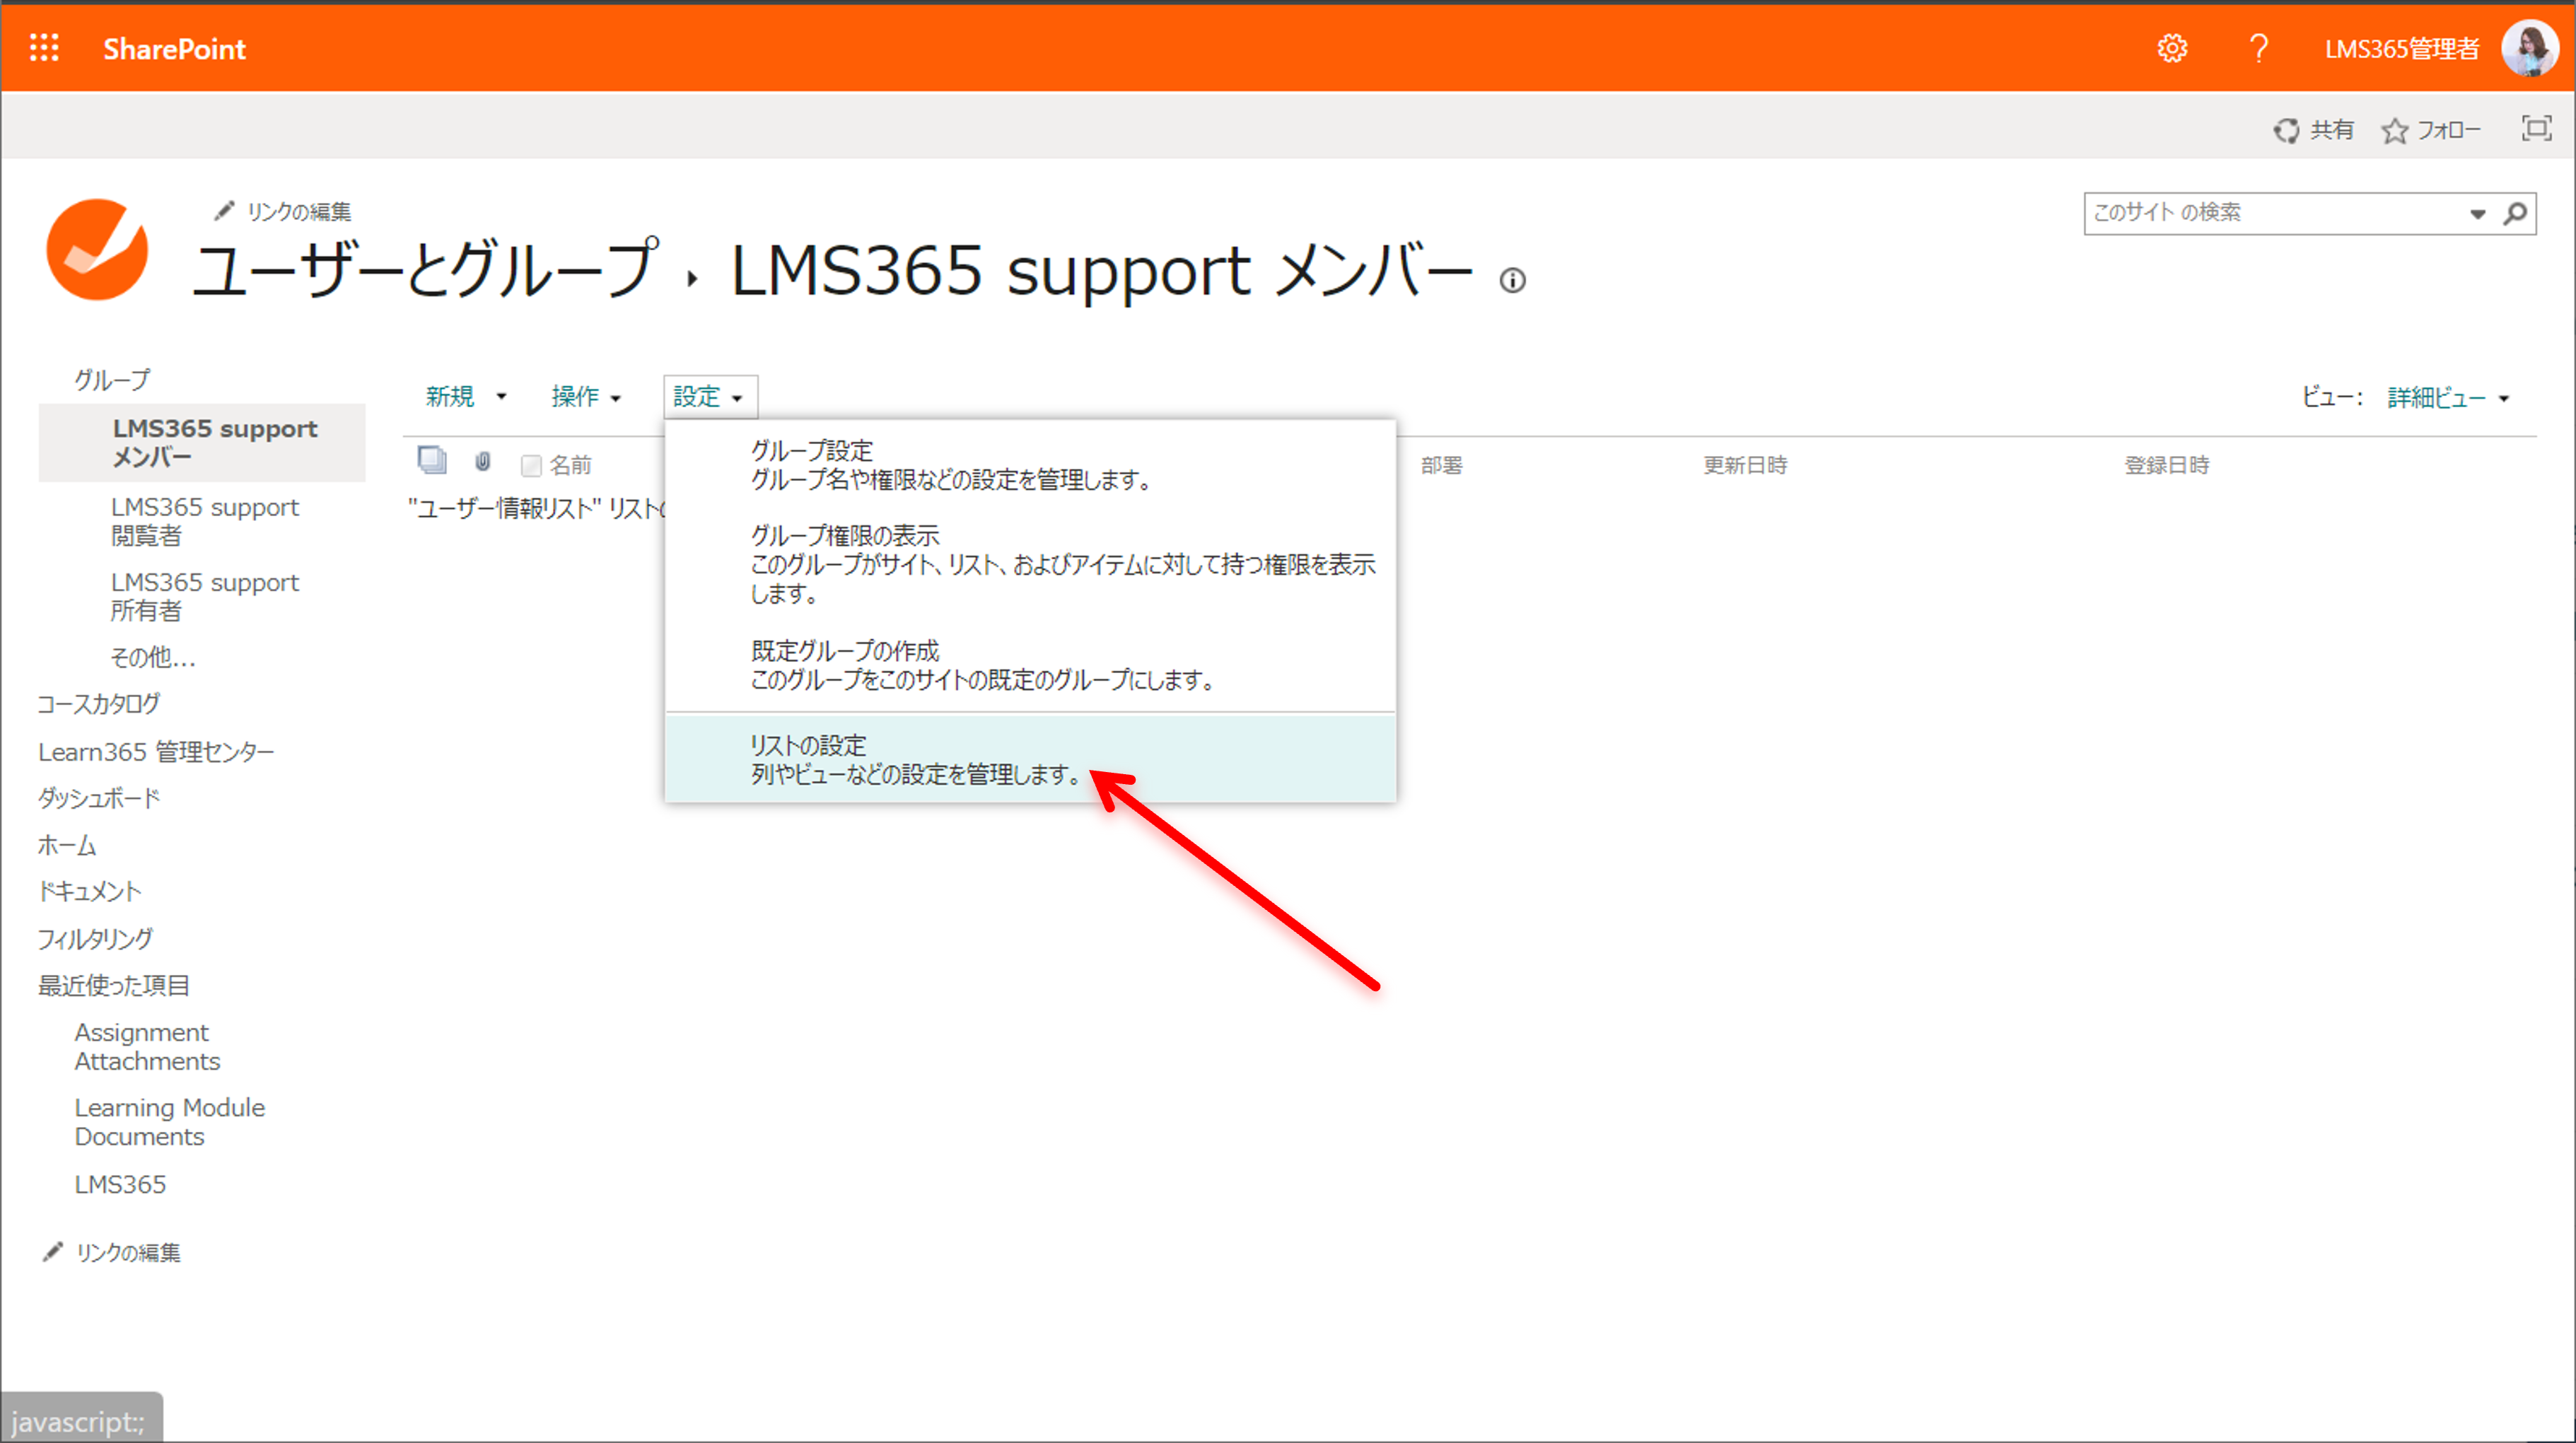Screen dimensions: 2576x1443
Task: Open ドキュメント navigation link
Action: pos(90,891)
